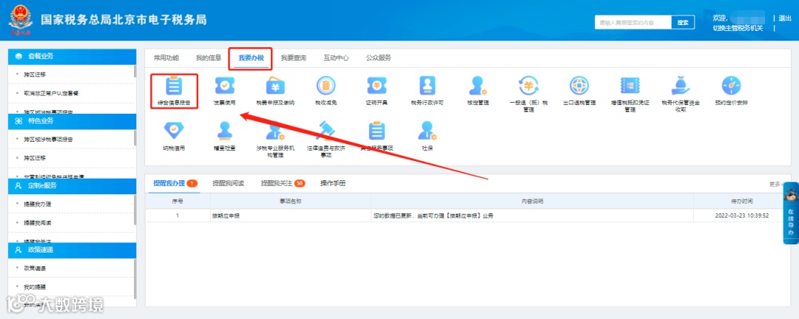This screenshot has height=319, width=799.
Task: Collapse the 套餐业务 sidebar section
Action: 73,56
